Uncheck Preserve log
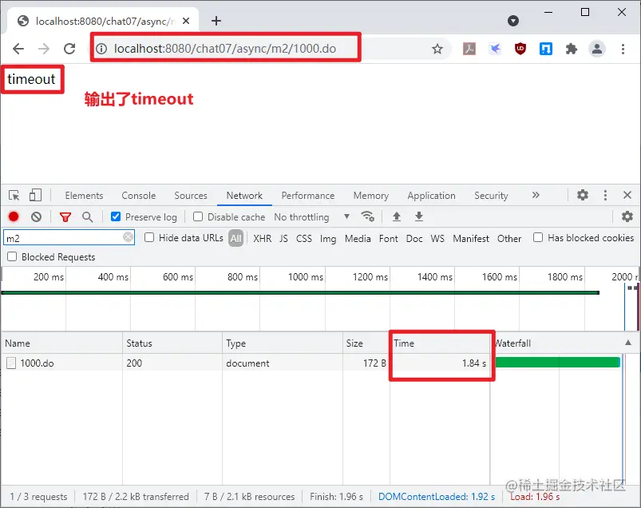The image size is (641, 508). tap(116, 216)
